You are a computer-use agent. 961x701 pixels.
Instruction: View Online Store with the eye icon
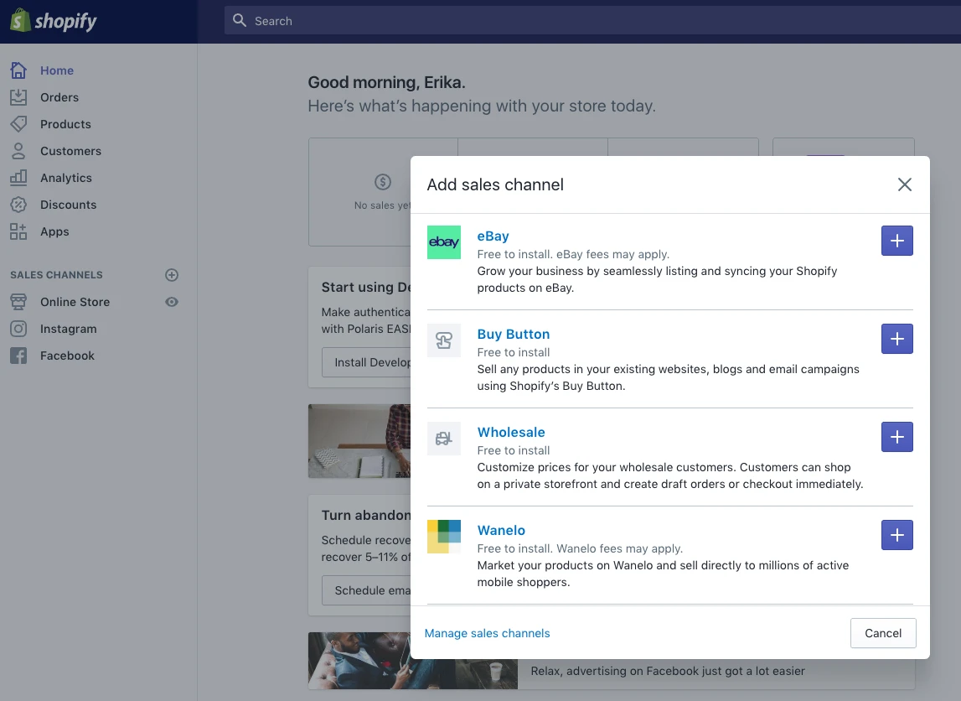[x=172, y=302]
